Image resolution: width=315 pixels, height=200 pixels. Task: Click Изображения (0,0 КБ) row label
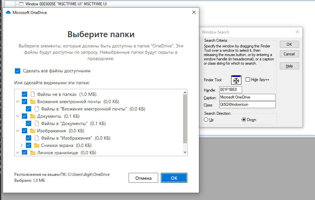pos(61,131)
